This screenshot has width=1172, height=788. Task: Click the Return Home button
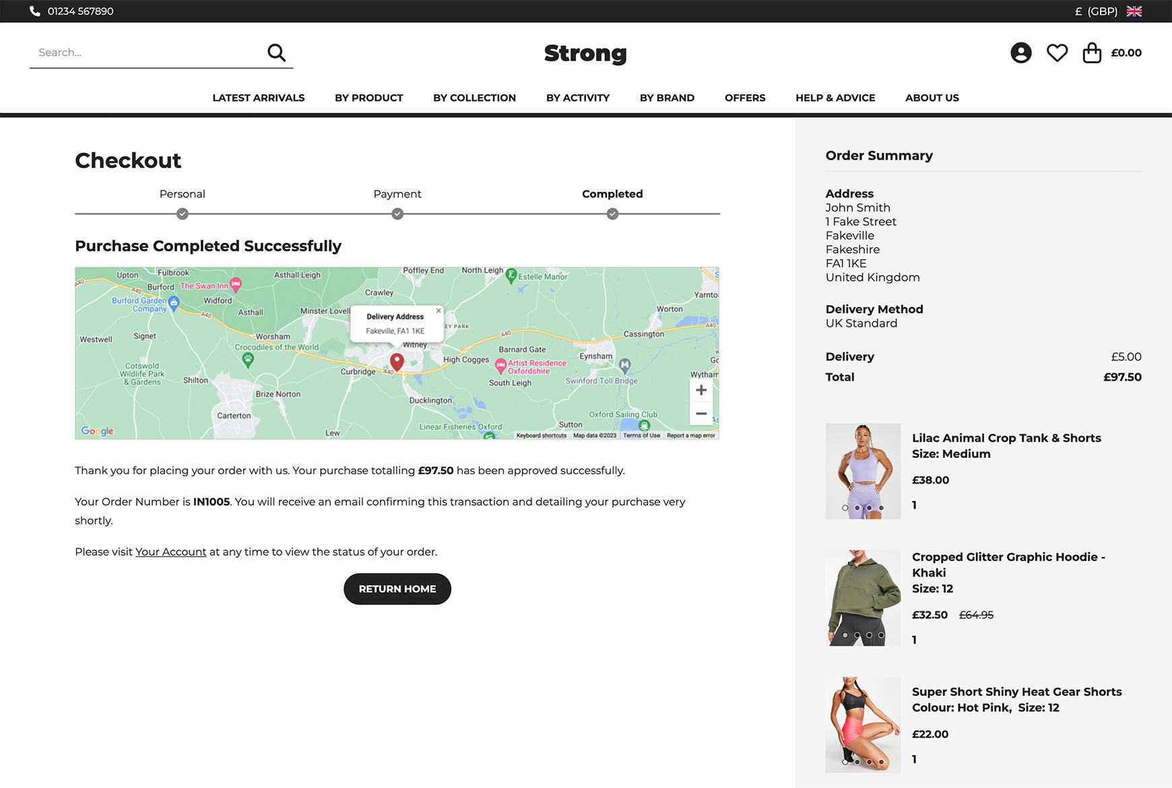pos(397,589)
